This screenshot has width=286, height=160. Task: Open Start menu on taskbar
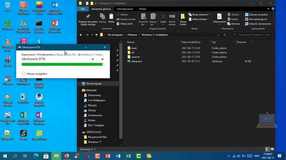5,156
